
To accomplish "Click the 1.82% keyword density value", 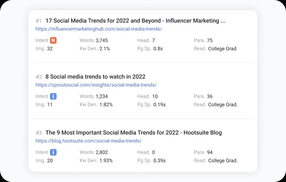I will tap(106, 105).
